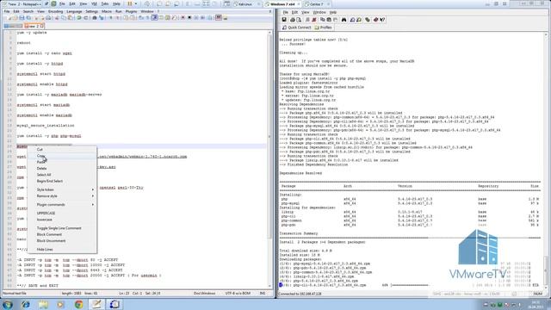Open the Notepad++ Search menu
Image resolution: width=551 pixels, height=310 pixels.
28,11
